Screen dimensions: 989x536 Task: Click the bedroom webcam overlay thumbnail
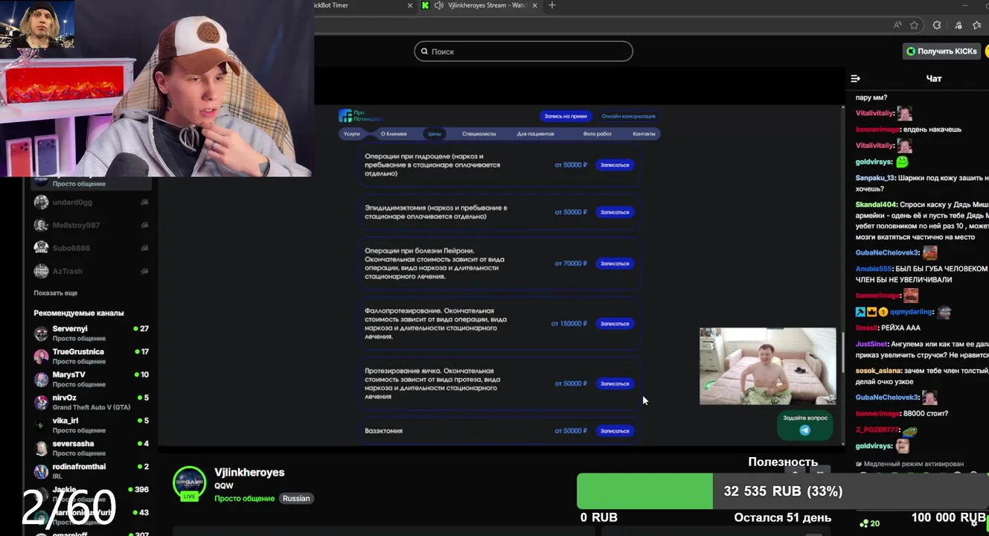(767, 366)
